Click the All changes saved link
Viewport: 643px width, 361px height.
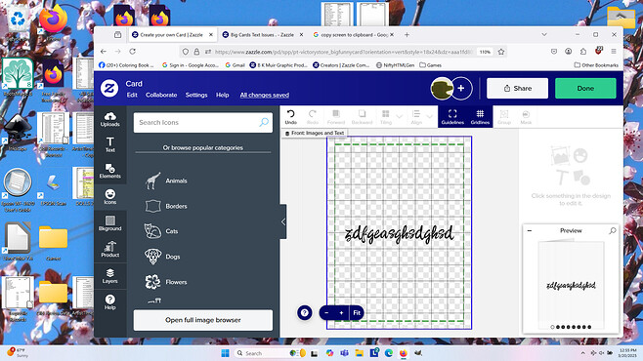tap(265, 95)
